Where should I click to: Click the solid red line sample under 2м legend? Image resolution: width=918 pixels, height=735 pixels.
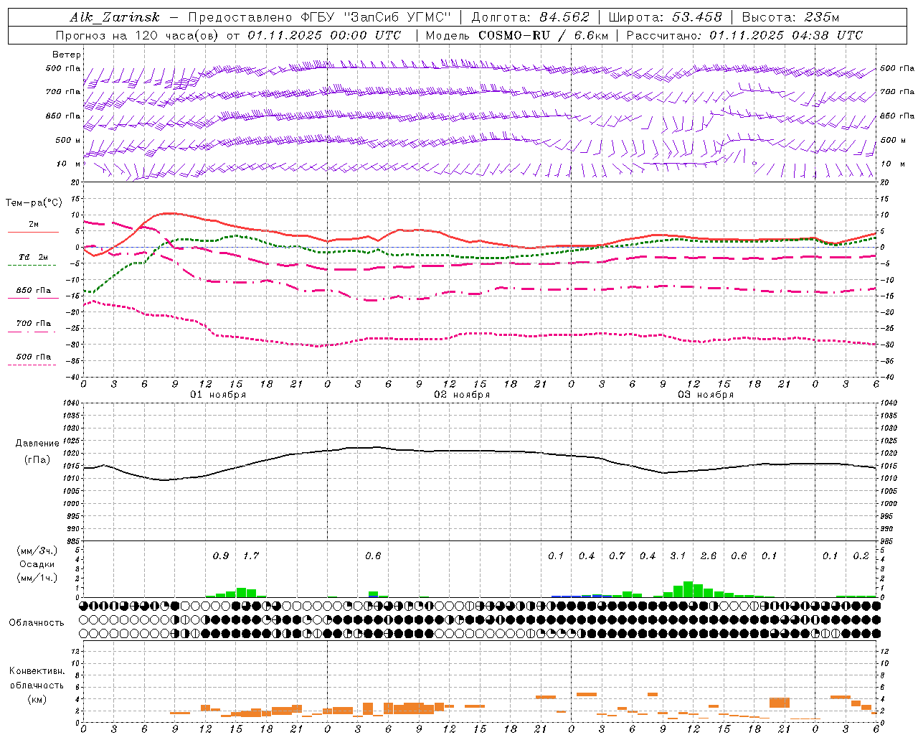pos(33,232)
